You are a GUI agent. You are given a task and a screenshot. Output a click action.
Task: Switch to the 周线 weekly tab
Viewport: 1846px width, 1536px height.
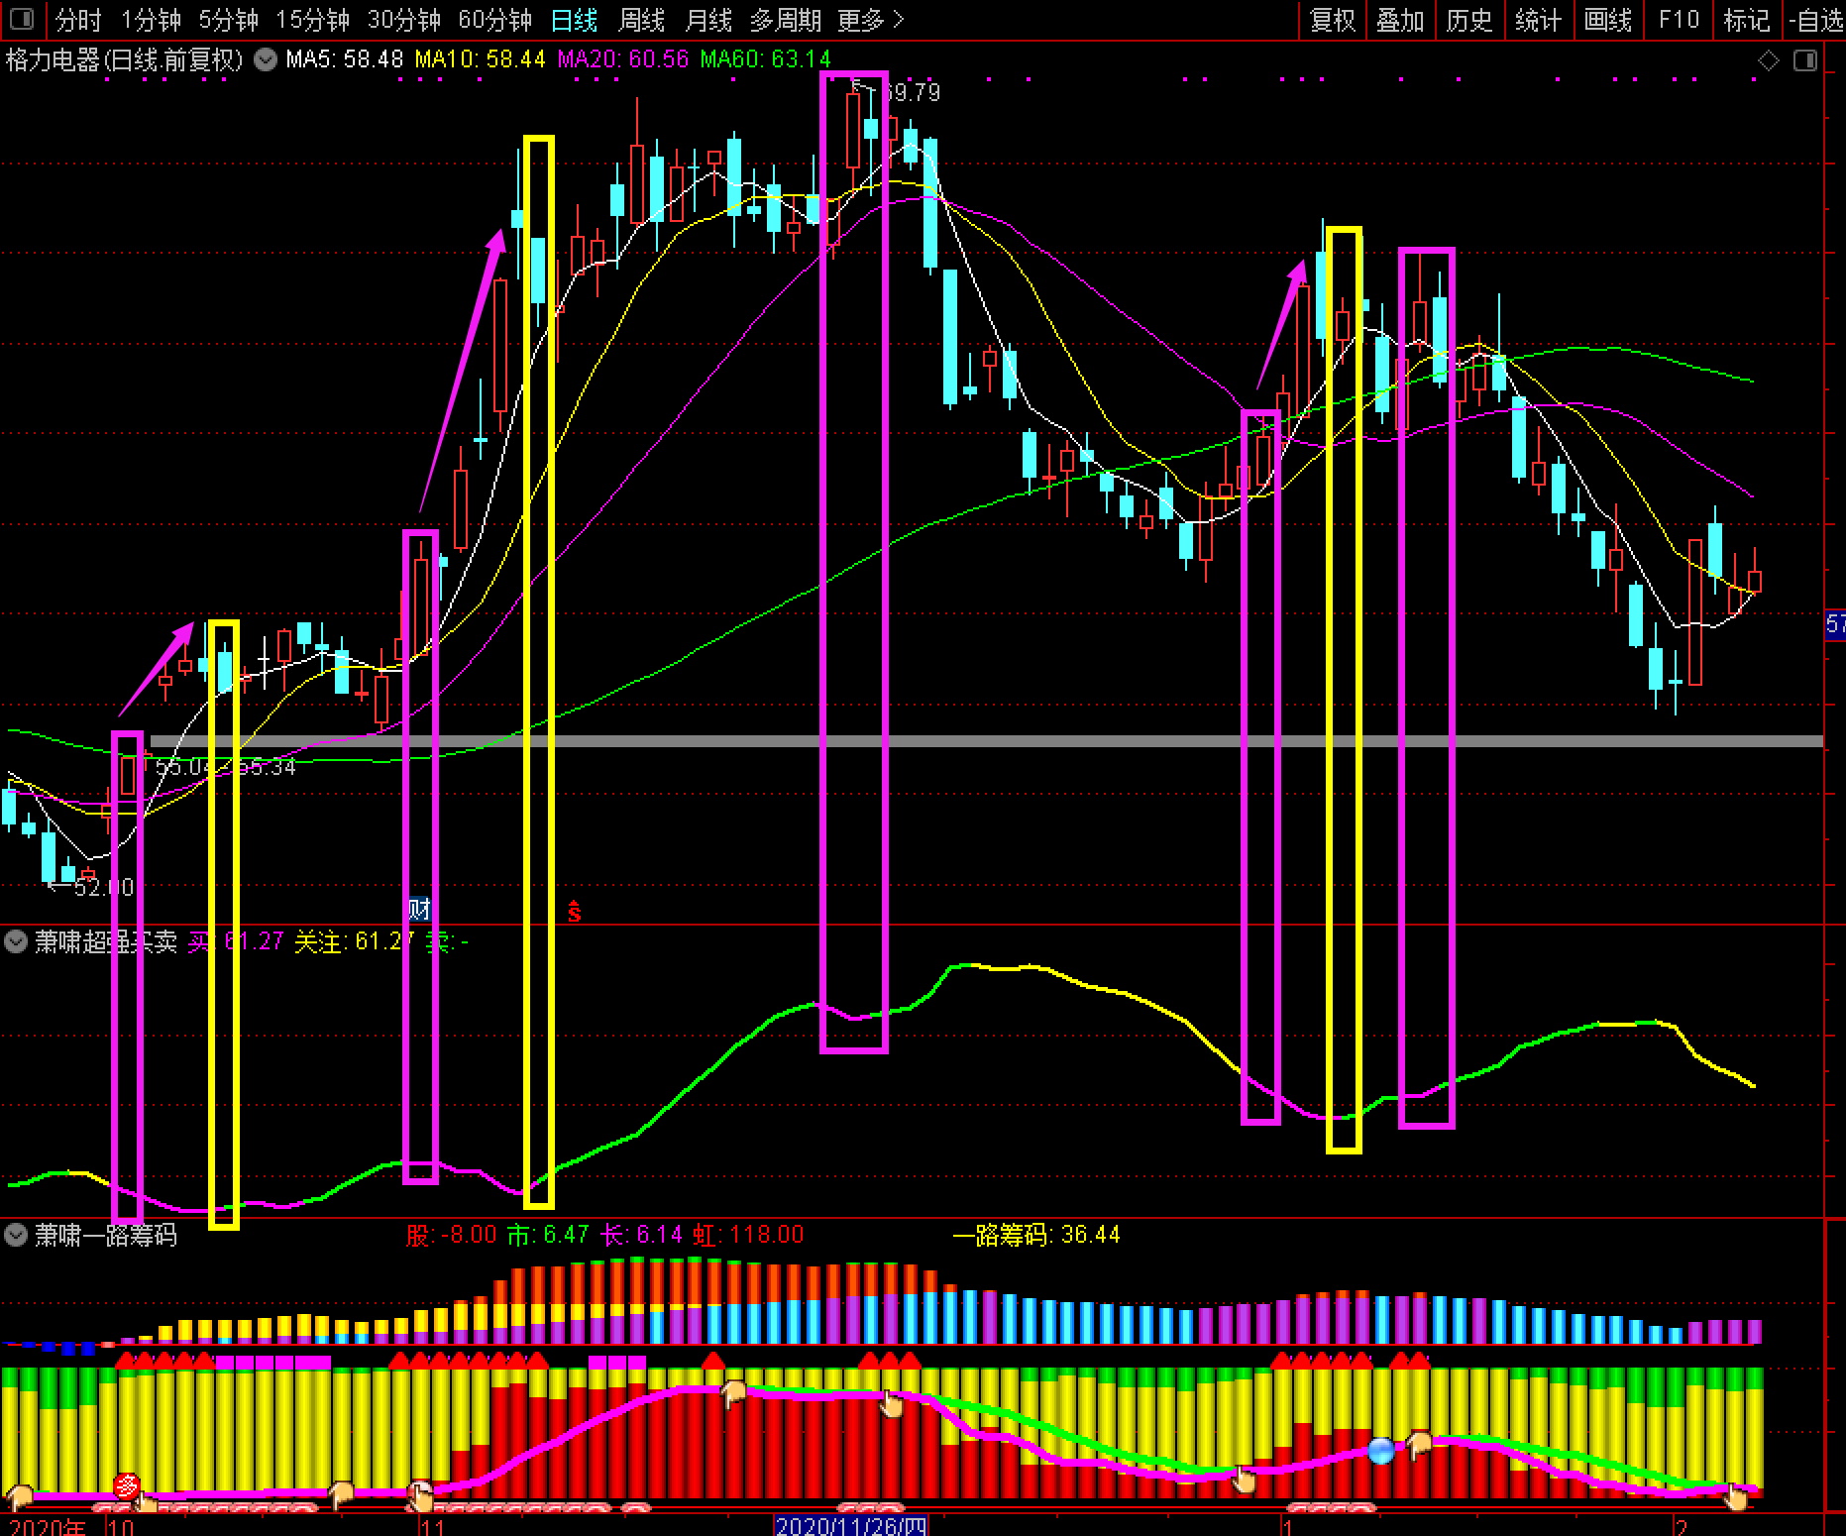642,20
